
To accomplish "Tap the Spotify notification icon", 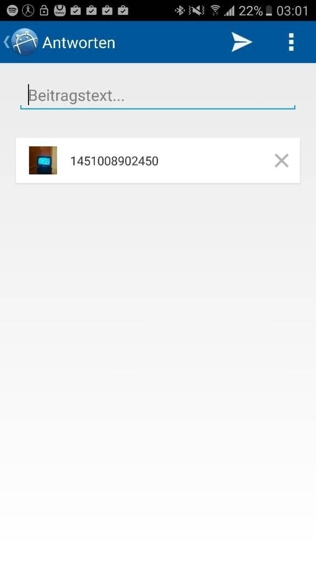I will click(12, 11).
